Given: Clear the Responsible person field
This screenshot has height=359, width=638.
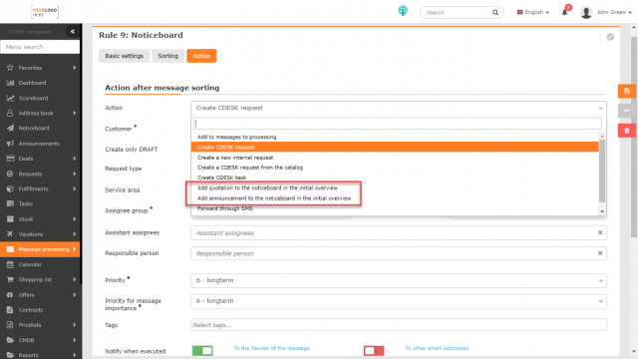Looking at the screenshot, I should coord(600,253).
